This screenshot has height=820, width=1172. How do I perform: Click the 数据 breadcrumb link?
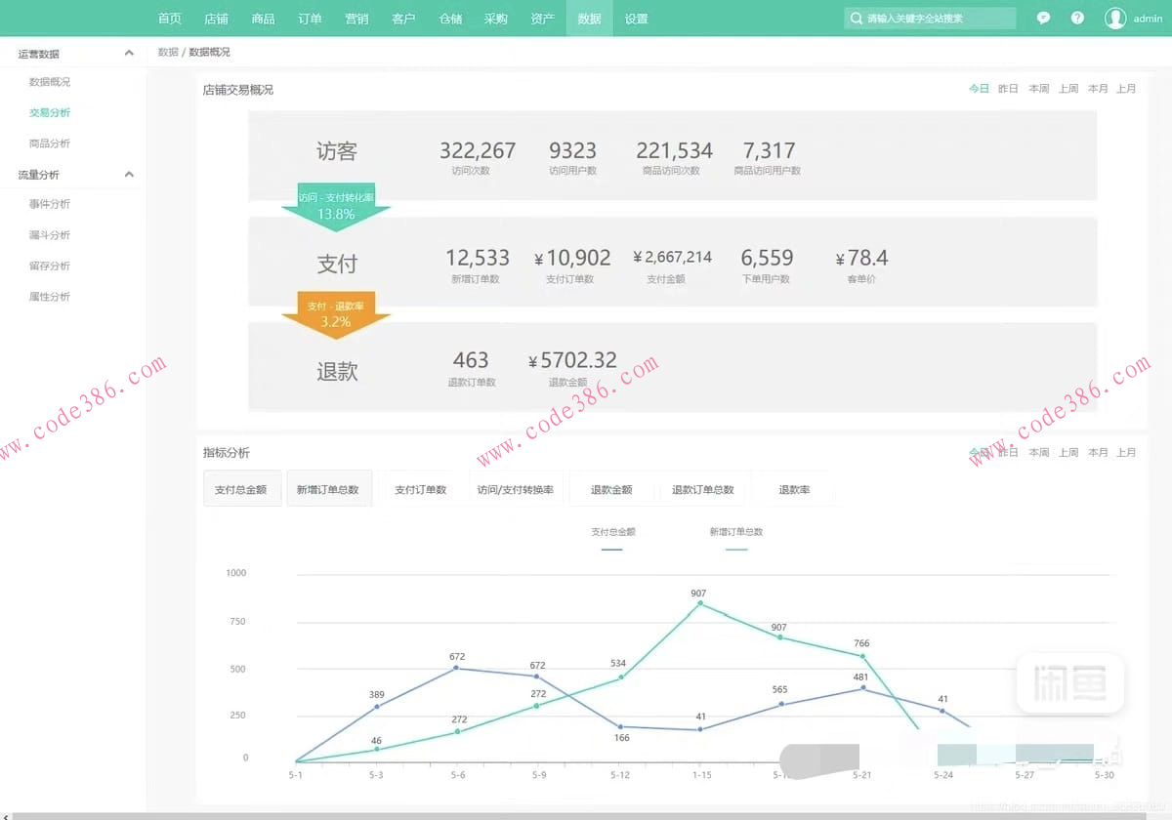[168, 52]
